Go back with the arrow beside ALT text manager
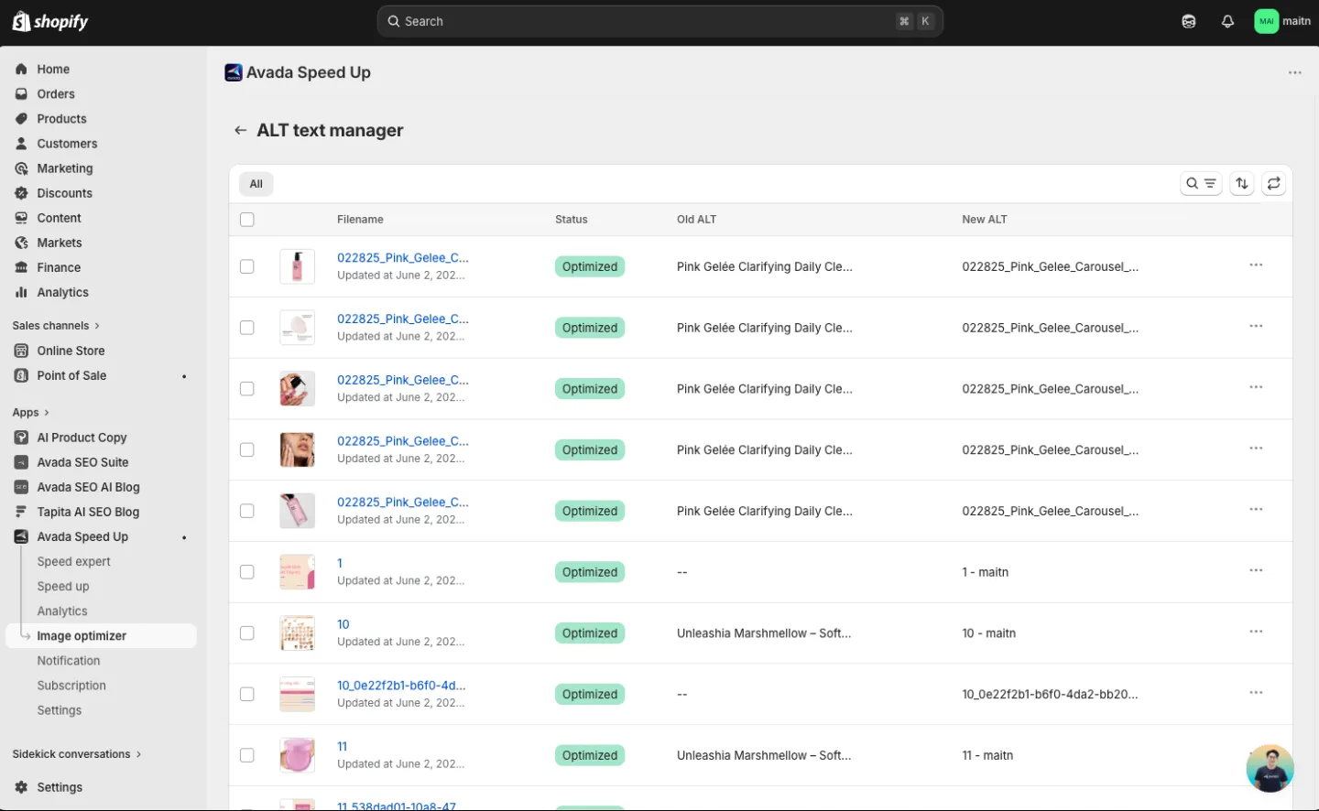 pos(240,130)
